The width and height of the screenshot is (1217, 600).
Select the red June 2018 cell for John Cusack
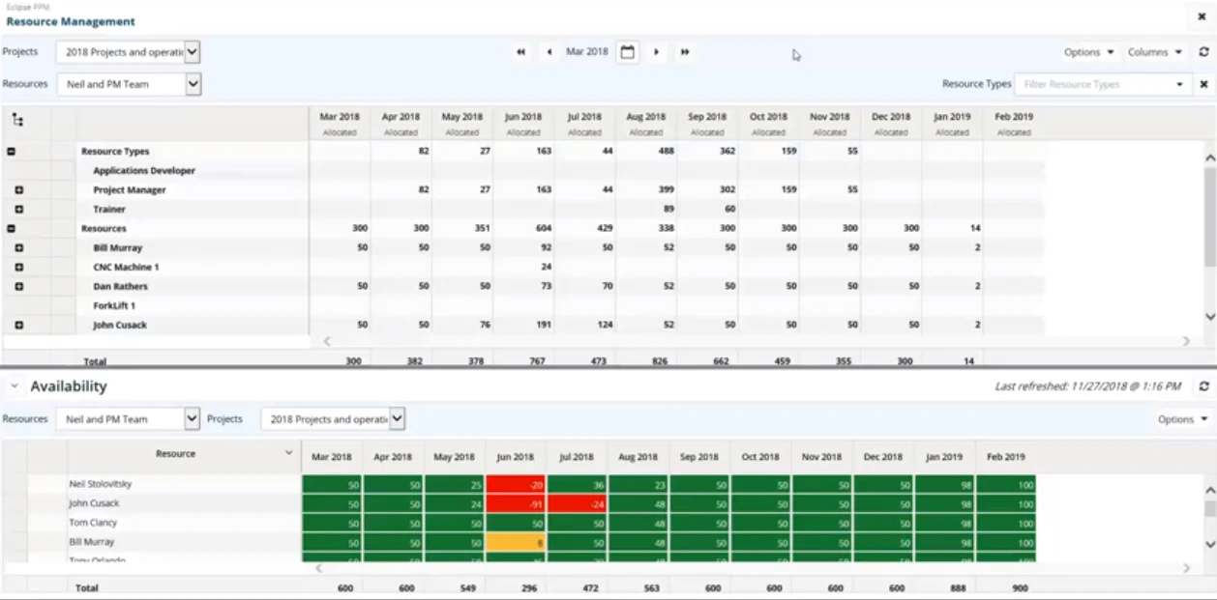pos(517,502)
